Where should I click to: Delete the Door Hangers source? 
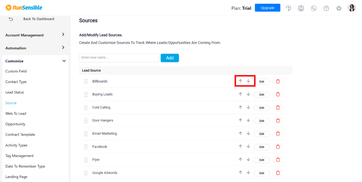[x=278, y=121]
